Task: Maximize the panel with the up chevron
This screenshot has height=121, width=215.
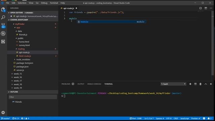Action: coord(206,84)
